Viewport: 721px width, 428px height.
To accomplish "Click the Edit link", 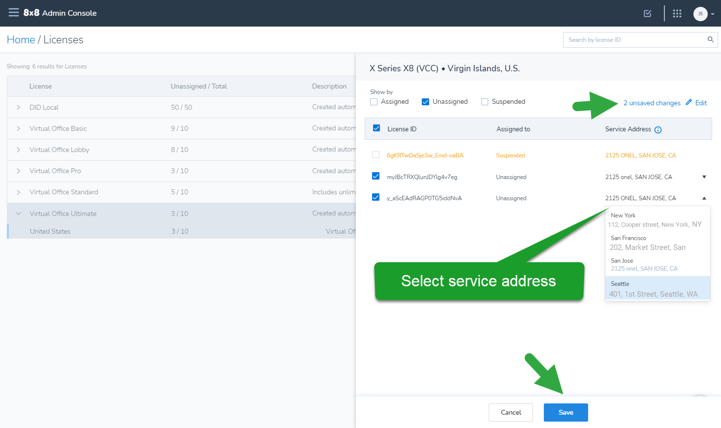I will tap(701, 103).
